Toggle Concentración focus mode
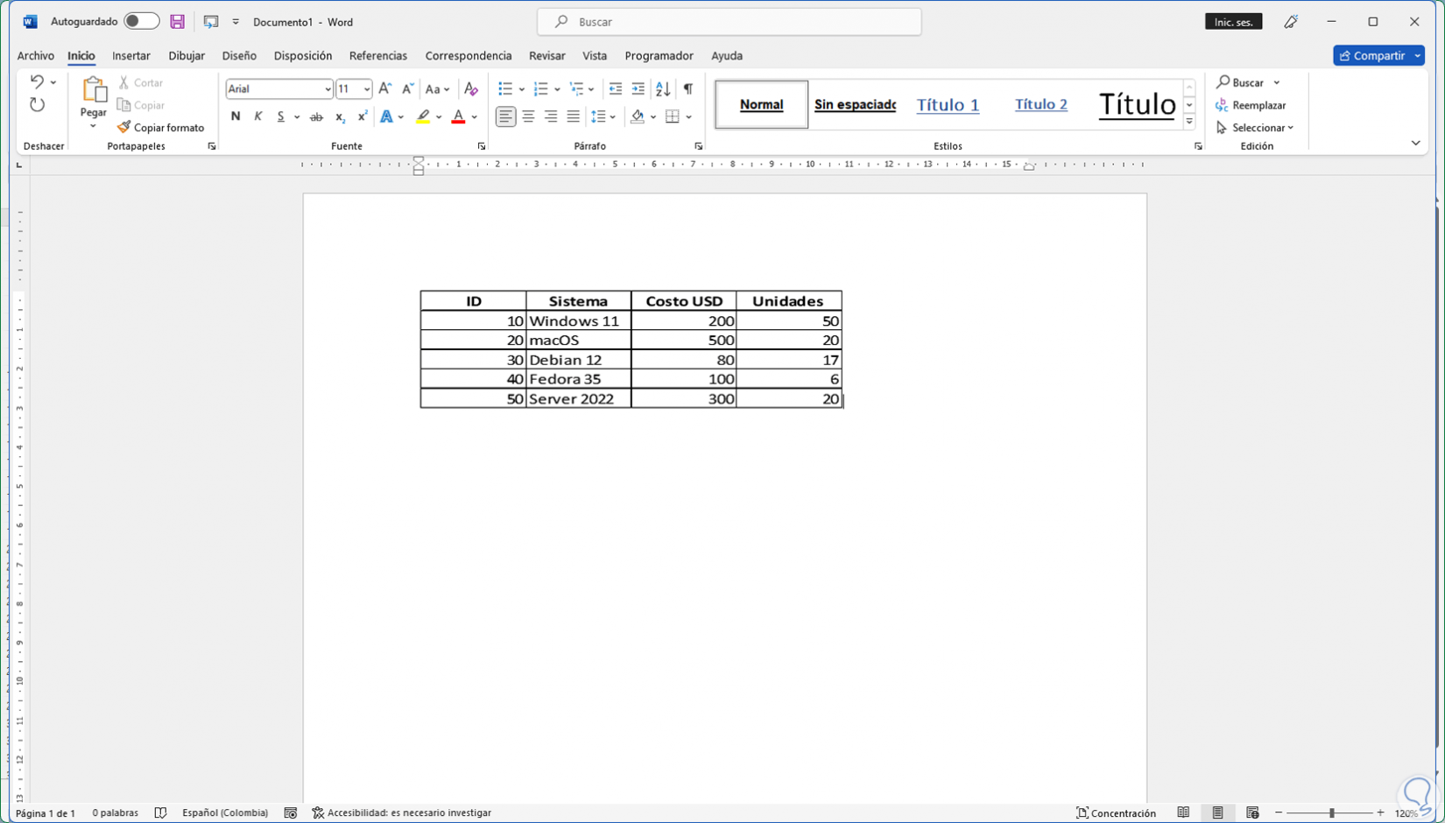Viewport: 1445px width, 823px height. pos(1116,812)
